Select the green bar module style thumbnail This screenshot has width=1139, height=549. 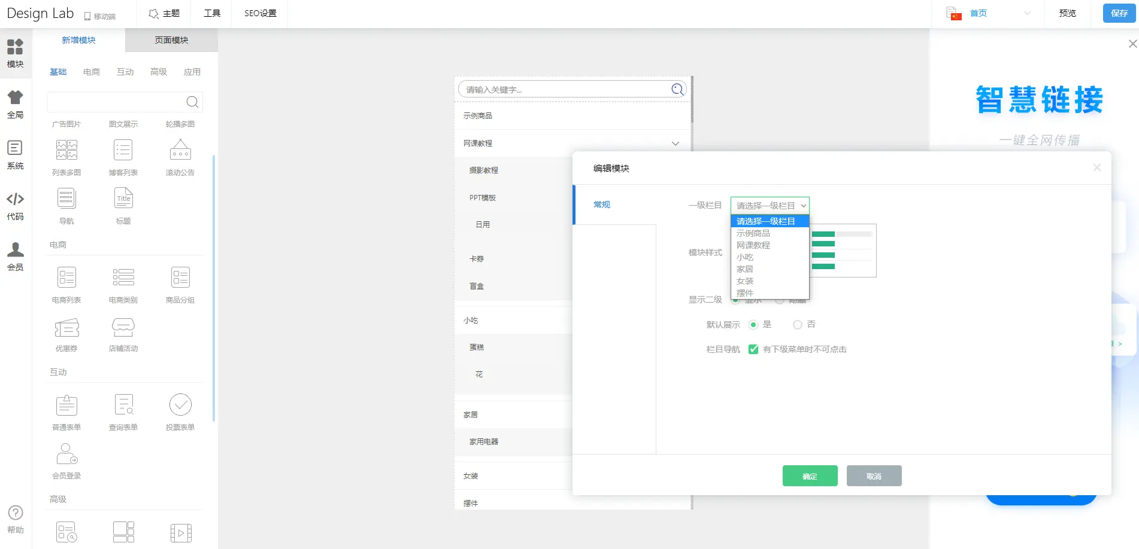click(843, 251)
